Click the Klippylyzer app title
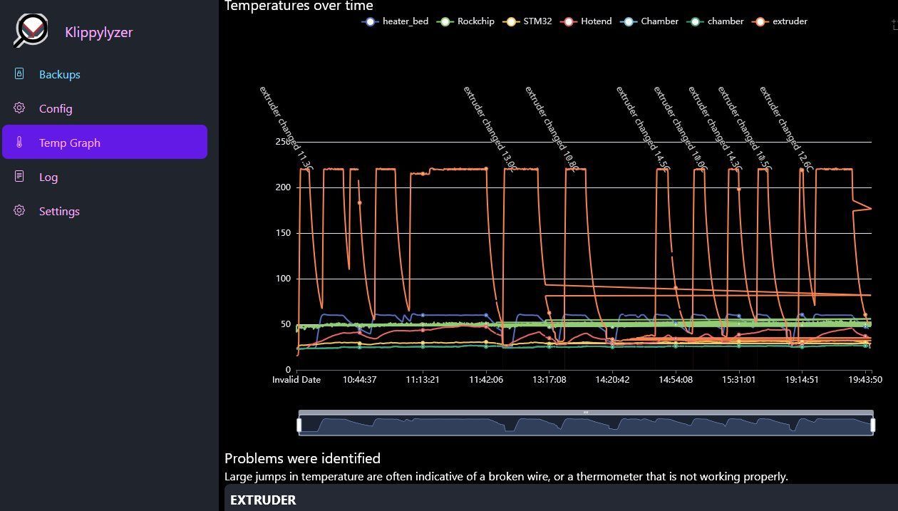Viewport: 898px width, 511px height. [x=98, y=32]
